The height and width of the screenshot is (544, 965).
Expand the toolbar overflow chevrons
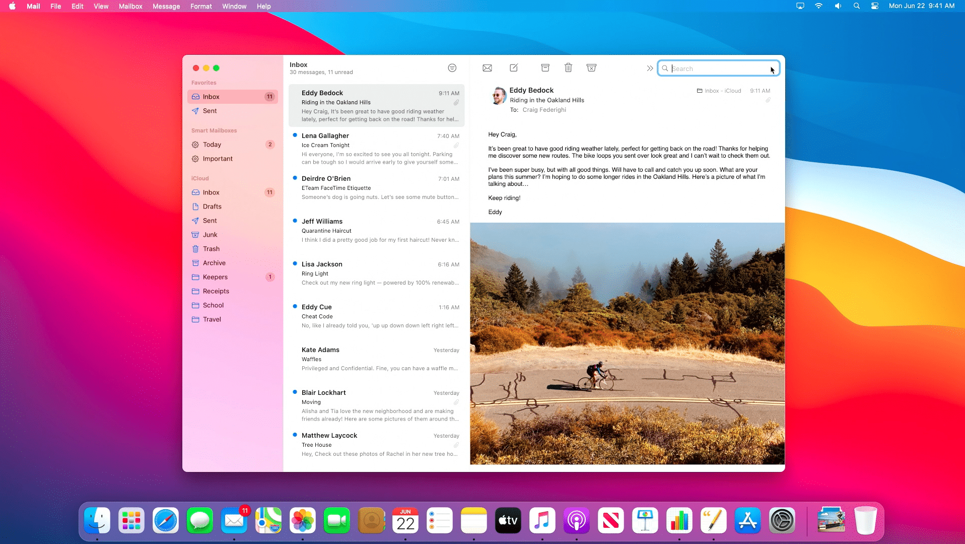[650, 69]
